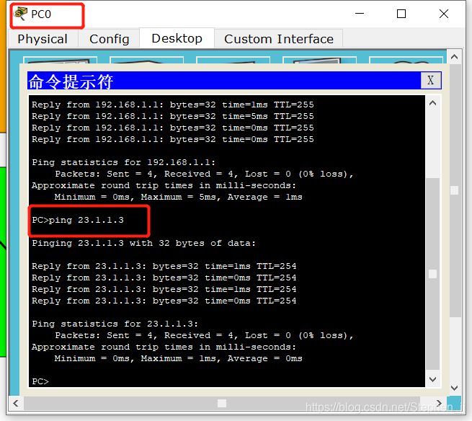The height and width of the screenshot is (421, 472).
Task: Click reply line with time=5ms
Action: point(173,116)
